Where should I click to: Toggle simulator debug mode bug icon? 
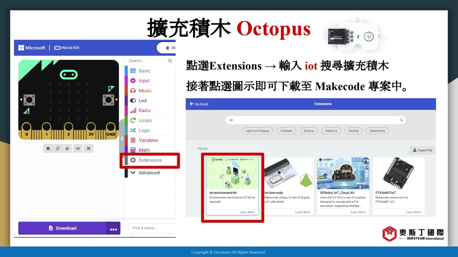(67, 148)
